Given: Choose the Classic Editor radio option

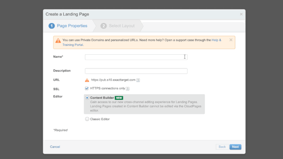Looking at the screenshot, I should 87,119.
